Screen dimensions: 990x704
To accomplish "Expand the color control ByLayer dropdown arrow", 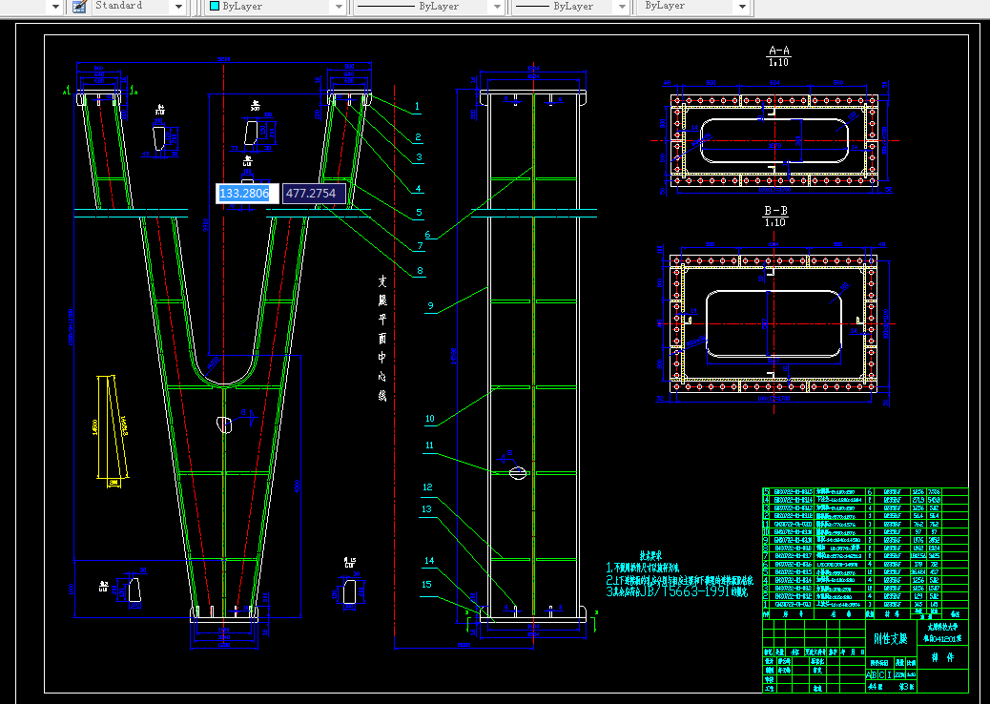I will point(339,7).
